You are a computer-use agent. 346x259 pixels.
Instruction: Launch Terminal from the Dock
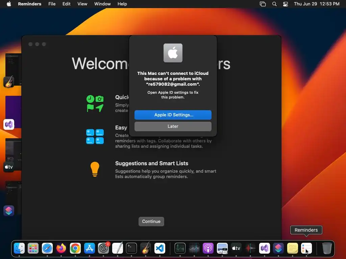click(x=131, y=248)
